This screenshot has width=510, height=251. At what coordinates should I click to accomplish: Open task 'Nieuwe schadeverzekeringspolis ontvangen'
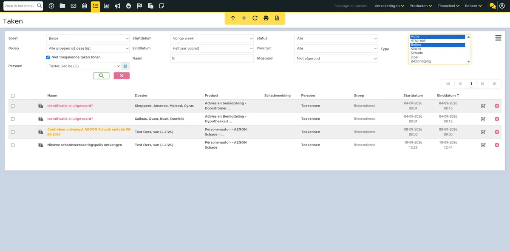[x=85, y=145]
